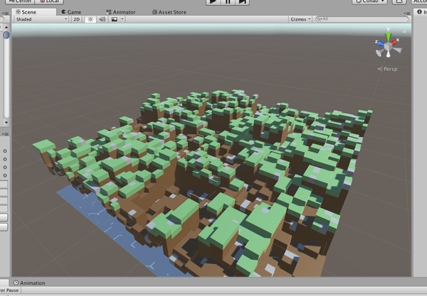
Task: Open Scene panel options menu icon
Action: 407,13
